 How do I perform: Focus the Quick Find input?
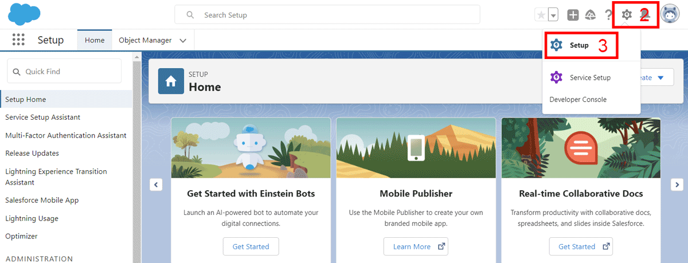tap(64, 72)
